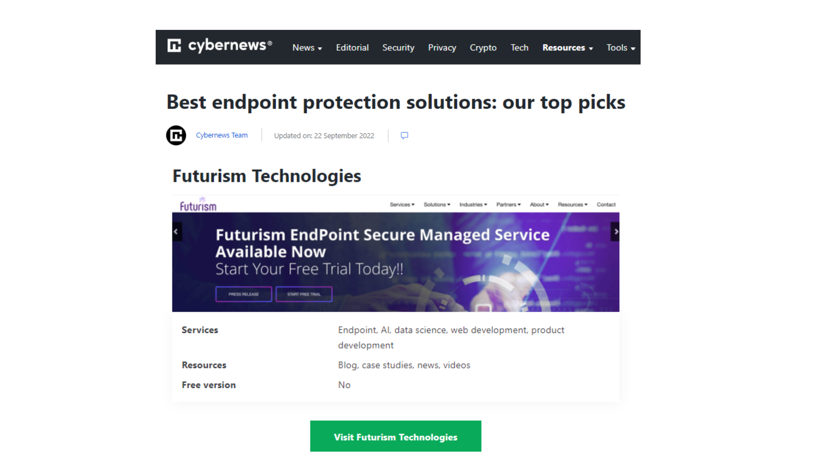This screenshot has width=817, height=459.
Task: Toggle the 'Industries' dropdown on Futurism
Action: pyautogui.click(x=473, y=204)
